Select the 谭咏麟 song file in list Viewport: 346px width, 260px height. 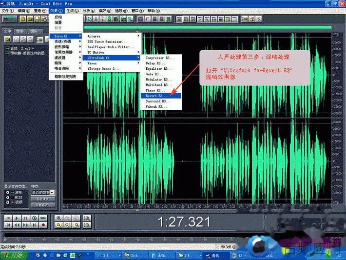(25, 53)
